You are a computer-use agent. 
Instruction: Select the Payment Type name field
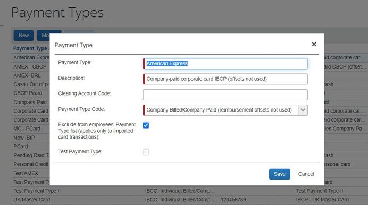point(225,64)
